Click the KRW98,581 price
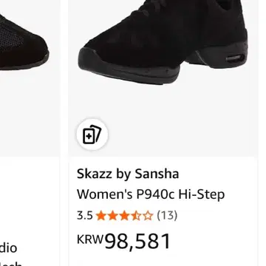Screen dimensions: 266x266 click(x=124, y=242)
